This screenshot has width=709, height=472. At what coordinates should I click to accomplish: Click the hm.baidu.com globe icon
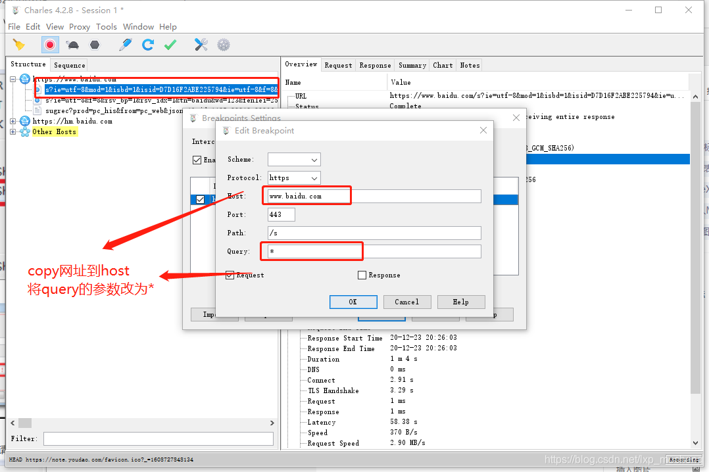(25, 121)
